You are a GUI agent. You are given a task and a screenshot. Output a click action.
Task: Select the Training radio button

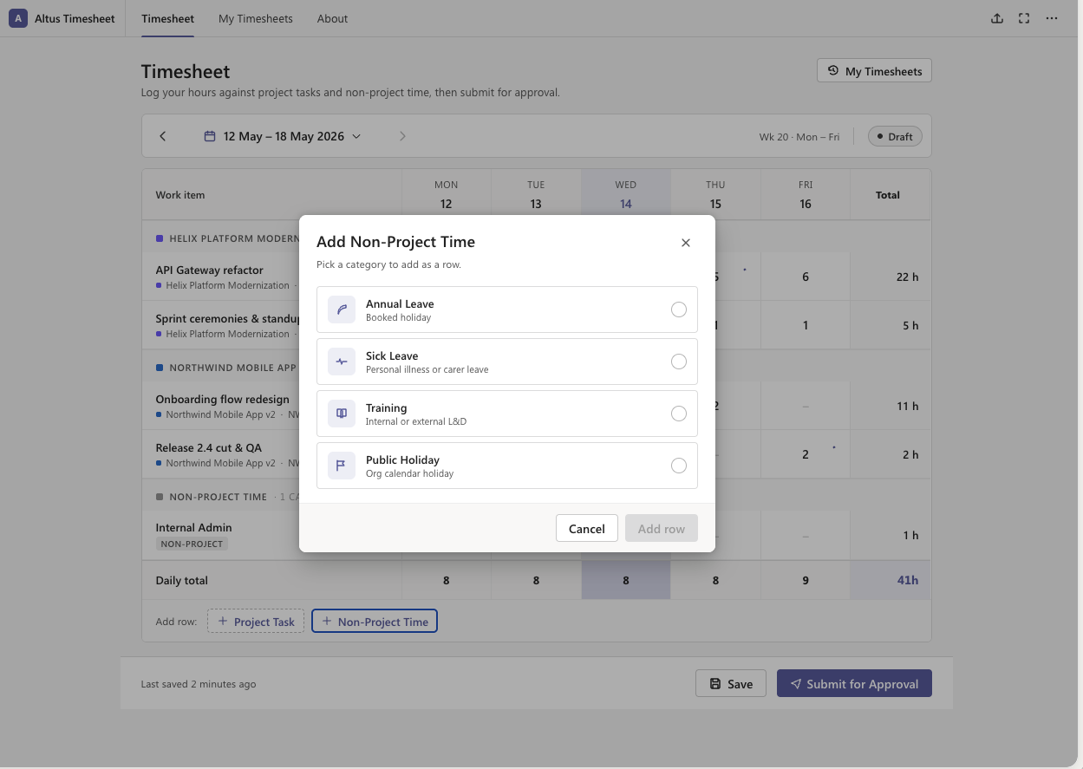[x=679, y=414]
